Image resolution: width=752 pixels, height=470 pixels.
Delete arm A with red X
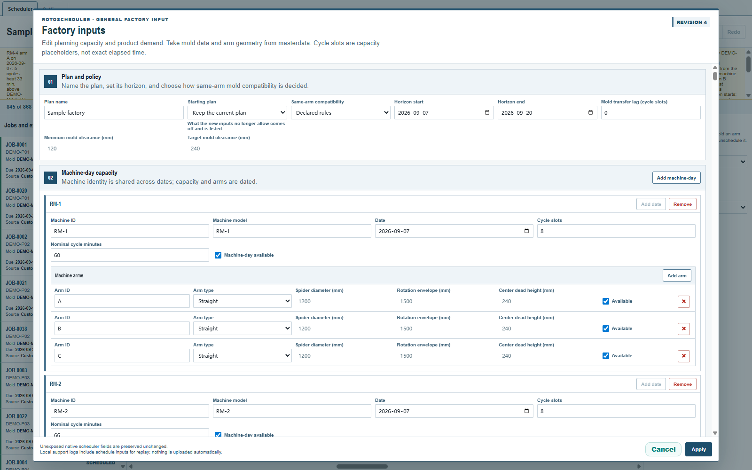point(684,301)
